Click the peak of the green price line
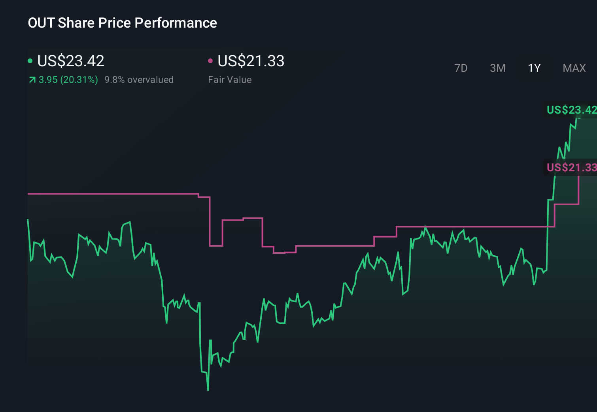 pos(577,118)
